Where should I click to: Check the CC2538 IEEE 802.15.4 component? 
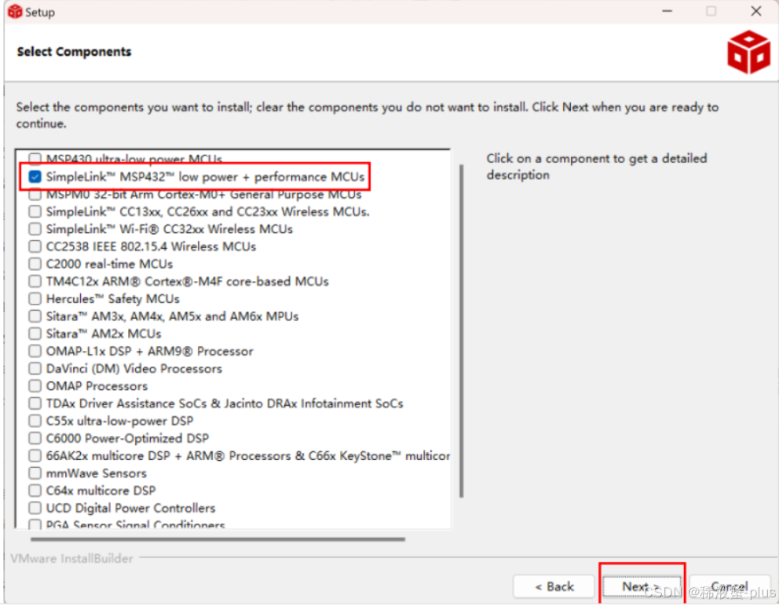point(35,246)
